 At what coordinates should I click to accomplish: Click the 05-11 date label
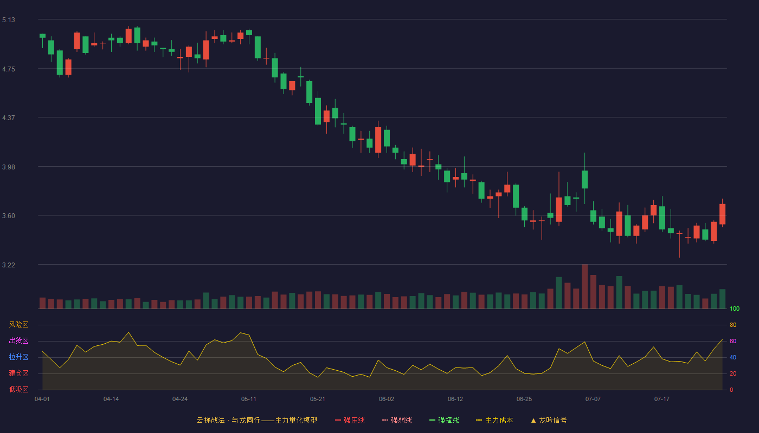(x=249, y=399)
